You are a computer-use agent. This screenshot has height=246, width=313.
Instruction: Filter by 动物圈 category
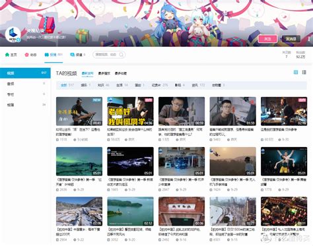(x=218, y=85)
